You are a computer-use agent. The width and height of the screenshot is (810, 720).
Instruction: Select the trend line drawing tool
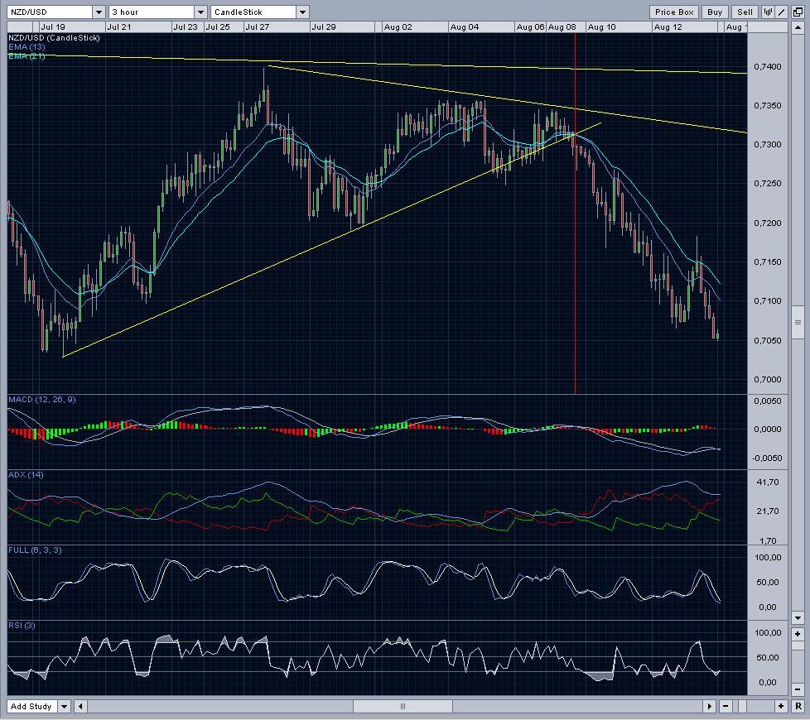[x=782, y=12]
